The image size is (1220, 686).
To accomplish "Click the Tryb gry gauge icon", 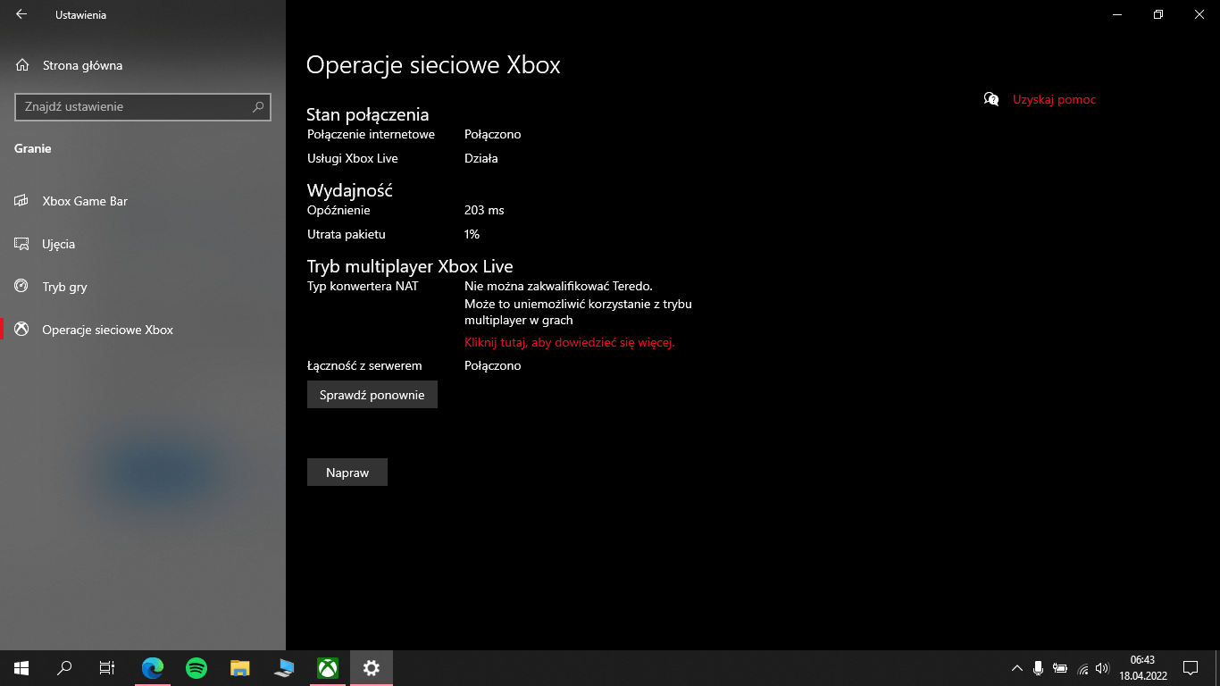I will 21,287.
